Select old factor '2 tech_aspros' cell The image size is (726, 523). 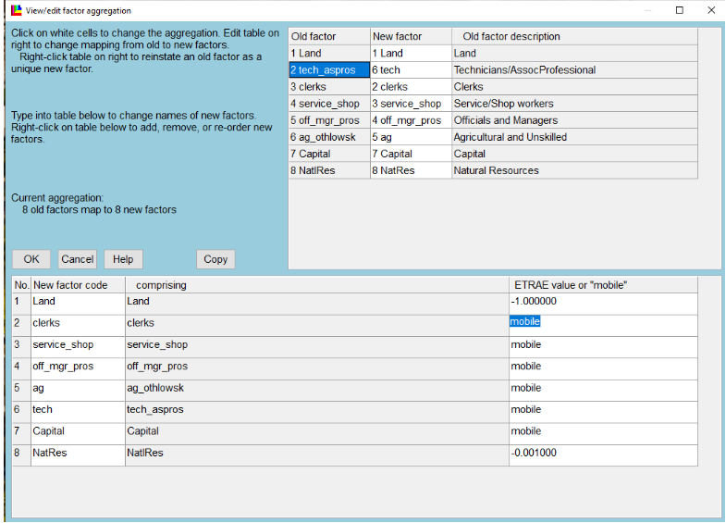329,70
